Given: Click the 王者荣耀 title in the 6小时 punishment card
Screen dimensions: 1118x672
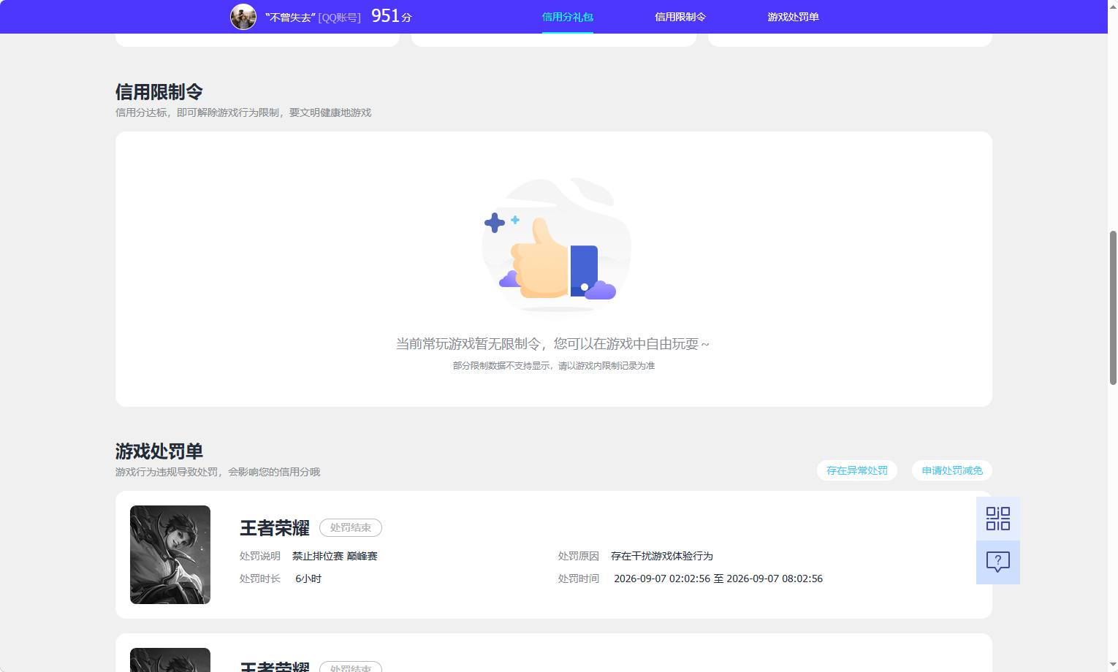Looking at the screenshot, I should (x=275, y=527).
